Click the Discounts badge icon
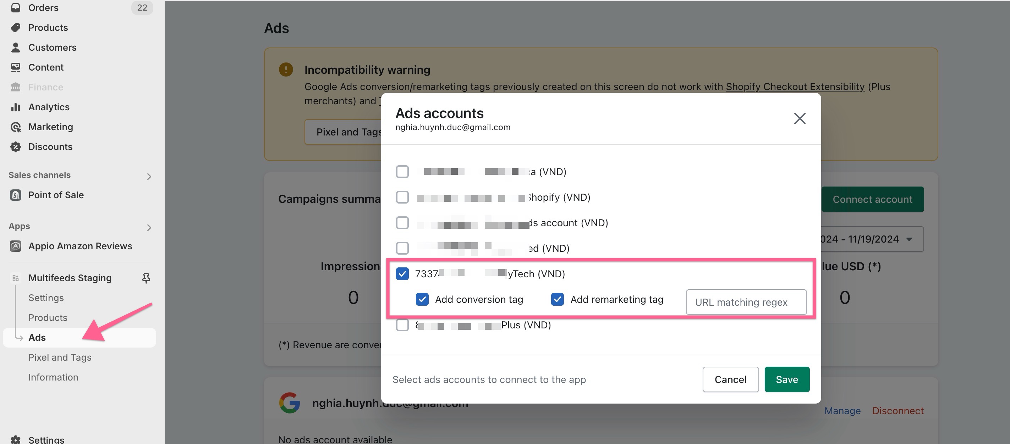Viewport: 1010px width, 444px height. point(15,146)
